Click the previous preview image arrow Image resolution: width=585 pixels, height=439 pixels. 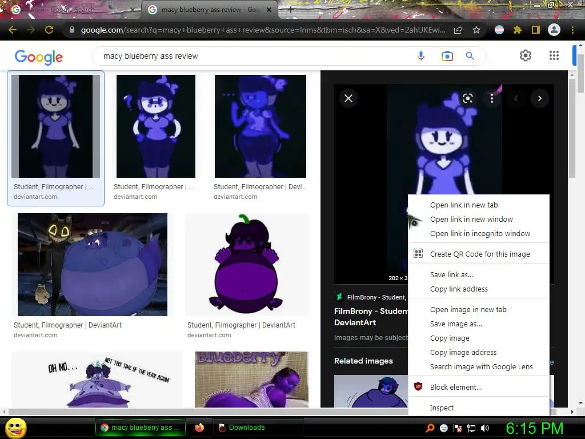coord(516,98)
